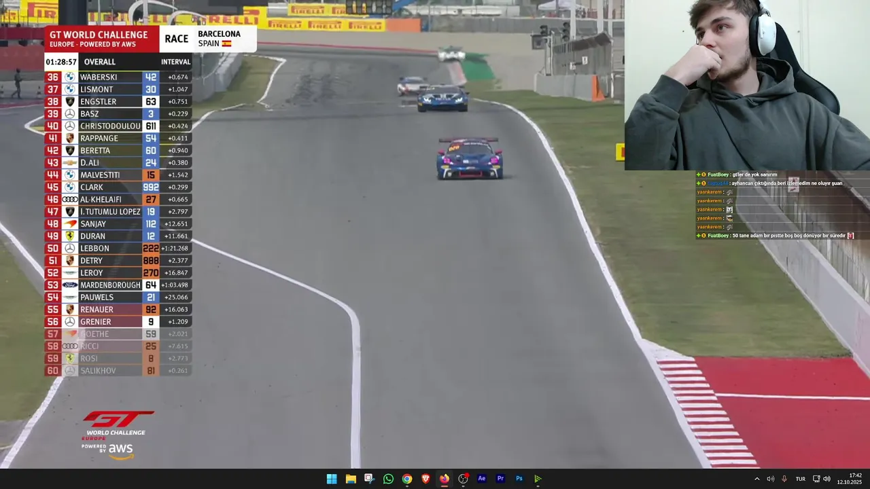Open File Explorer from the taskbar
The image size is (870, 489).
click(351, 479)
